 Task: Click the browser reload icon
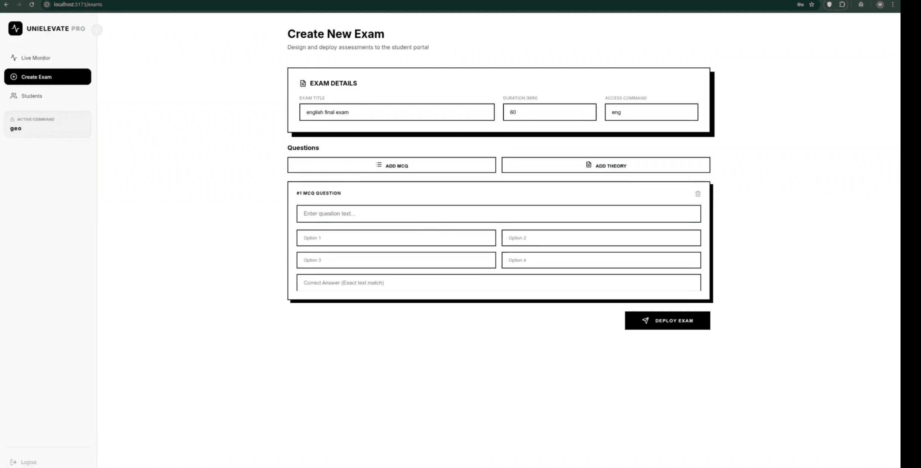tap(32, 4)
